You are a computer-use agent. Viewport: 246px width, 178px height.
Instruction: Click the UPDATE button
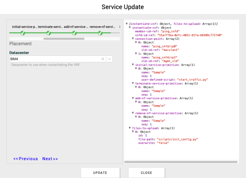(x=100, y=173)
